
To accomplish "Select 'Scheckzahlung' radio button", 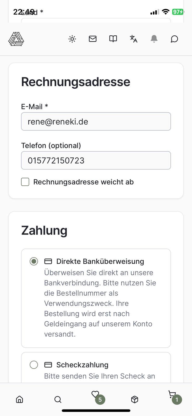I will [x=34, y=365].
